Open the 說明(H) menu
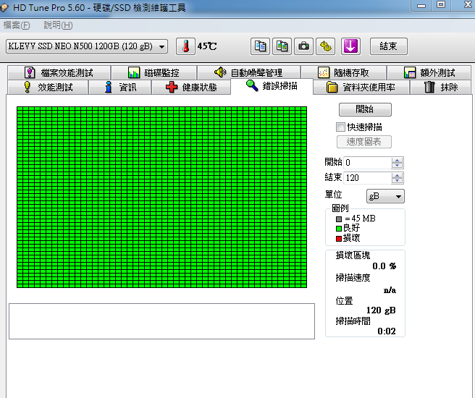Viewport: 475px width, 398px height. click(58, 25)
